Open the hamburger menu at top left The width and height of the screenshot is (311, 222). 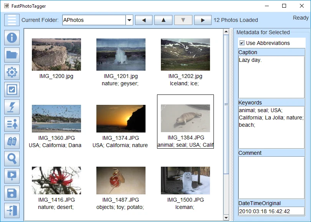point(13,20)
